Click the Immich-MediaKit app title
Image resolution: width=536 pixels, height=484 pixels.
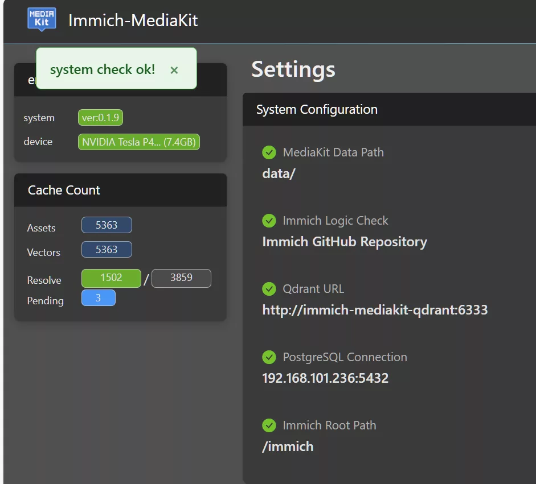(x=133, y=20)
